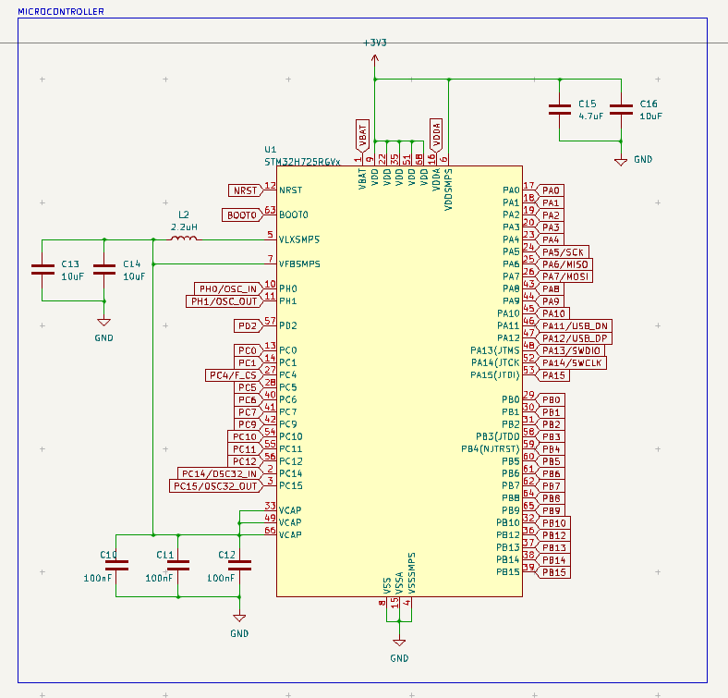Select capacitor C10 symbol
This screenshot has height=698, width=728.
tap(116, 566)
